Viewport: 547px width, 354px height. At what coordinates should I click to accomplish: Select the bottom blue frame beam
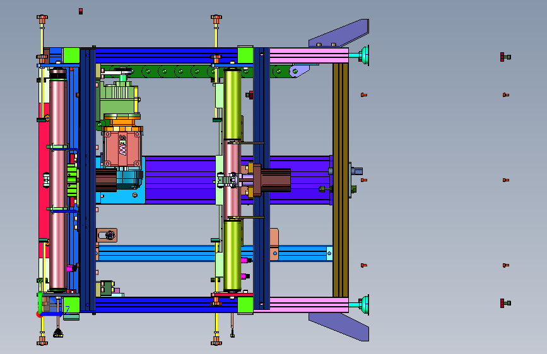(166, 305)
